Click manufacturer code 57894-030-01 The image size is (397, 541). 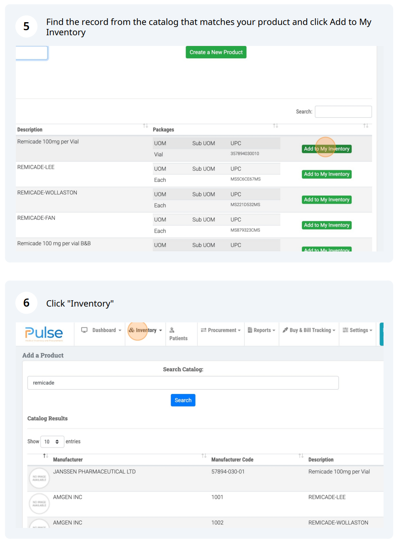(228, 472)
